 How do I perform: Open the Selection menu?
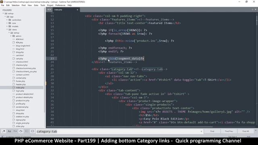coord(15,5)
